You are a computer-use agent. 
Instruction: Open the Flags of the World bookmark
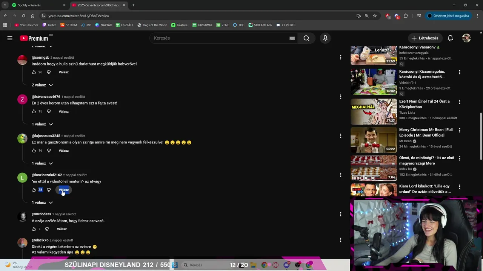(152, 25)
